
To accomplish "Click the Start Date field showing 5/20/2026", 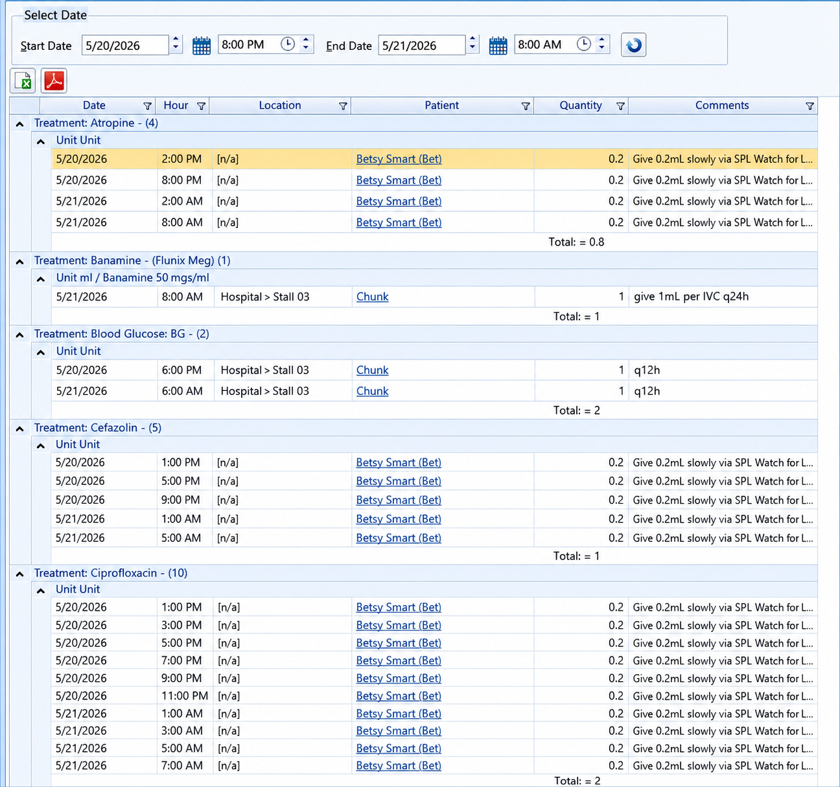I will coord(126,45).
